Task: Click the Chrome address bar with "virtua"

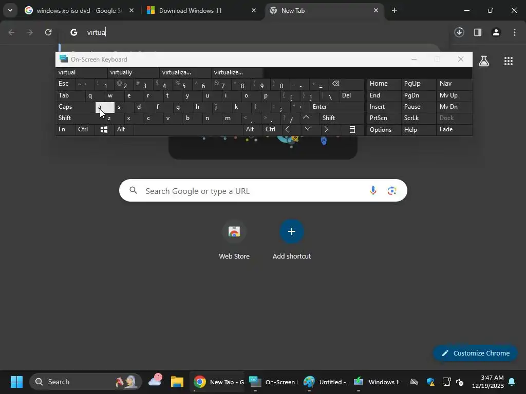Action: (x=255, y=32)
